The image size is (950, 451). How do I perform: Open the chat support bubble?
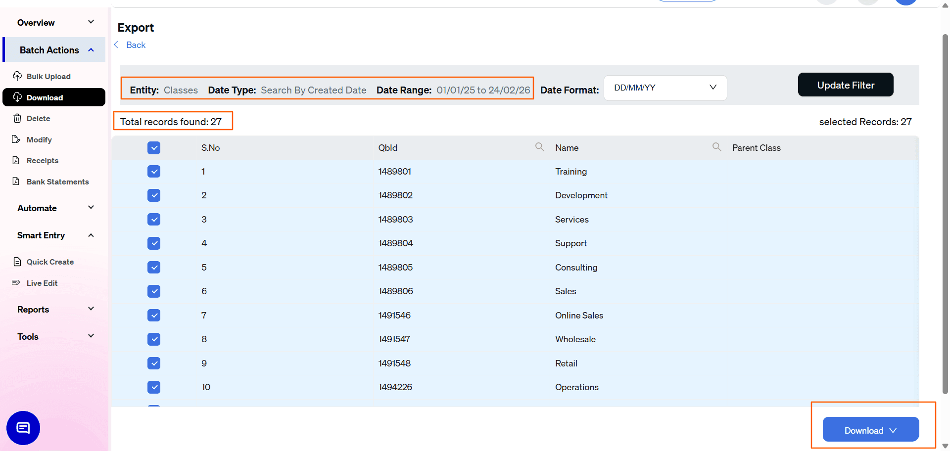coord(23,428)
